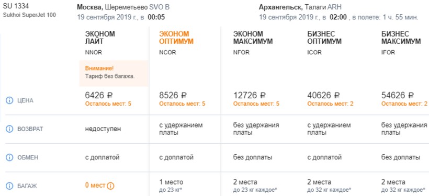Click Талаги ARH arrival airport
This screenshot has width=429, height=196.
pos(323,7)
